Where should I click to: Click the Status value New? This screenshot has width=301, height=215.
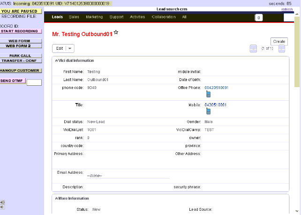pyautogui.click(x=97, y=209)
